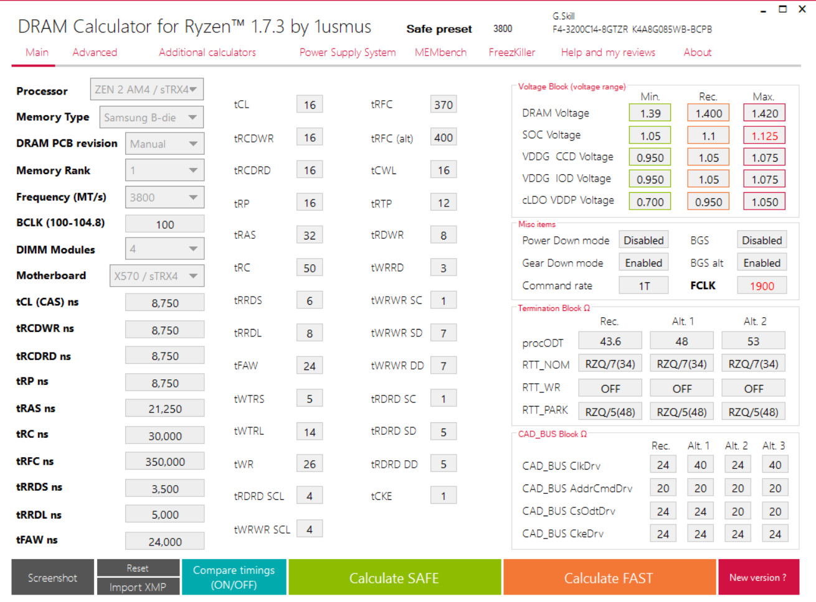Click the tWTRL value 14
The height and width of the screenshot is (602, 816).
coord(310,432)
